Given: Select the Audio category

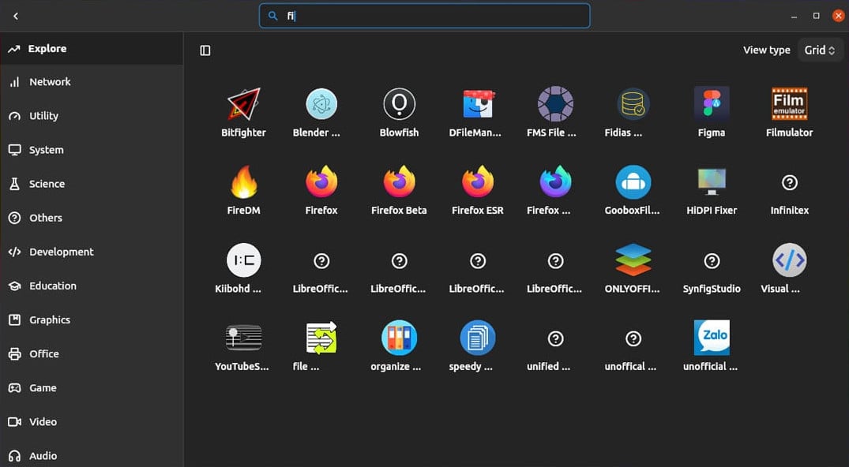Looking at the screenshot, I should (x=92, y=456).
